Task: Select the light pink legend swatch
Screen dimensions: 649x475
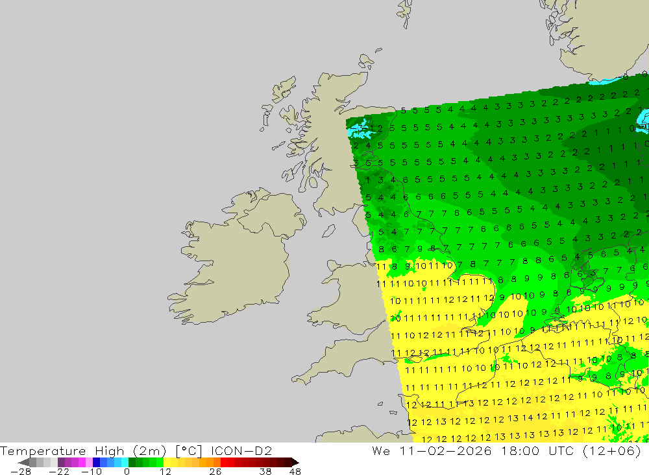Action: coord(89,462)
